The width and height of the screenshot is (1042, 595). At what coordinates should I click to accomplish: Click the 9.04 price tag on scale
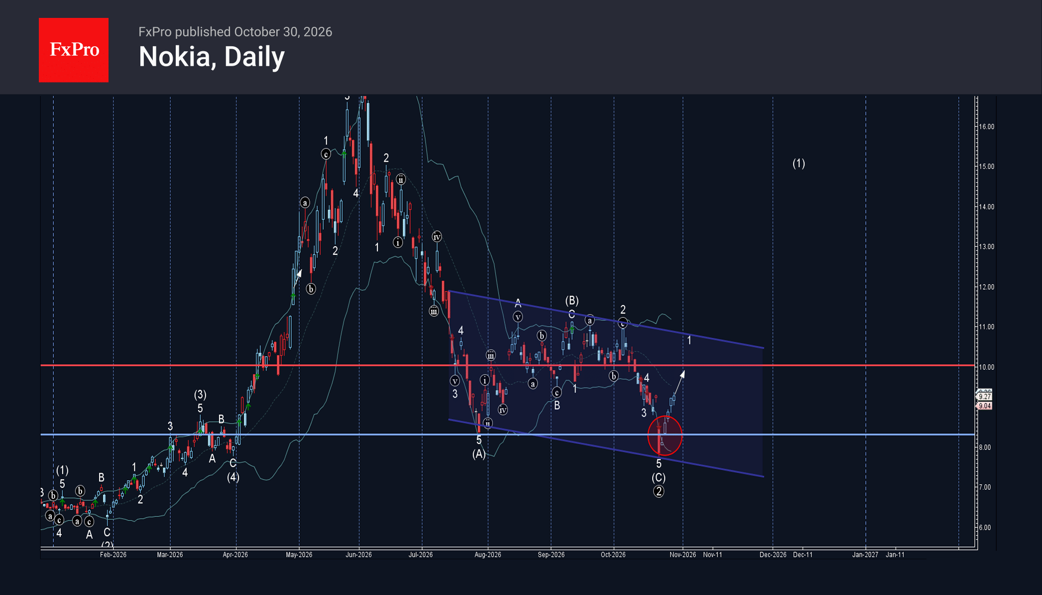click(x=984, y=406)
